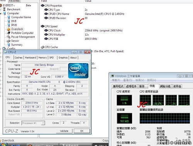Click the CPU-Z taskbar button
This screenshot has height=146, width=193.
pos(101,145)
